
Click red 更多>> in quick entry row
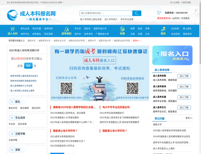click(136, 41)
